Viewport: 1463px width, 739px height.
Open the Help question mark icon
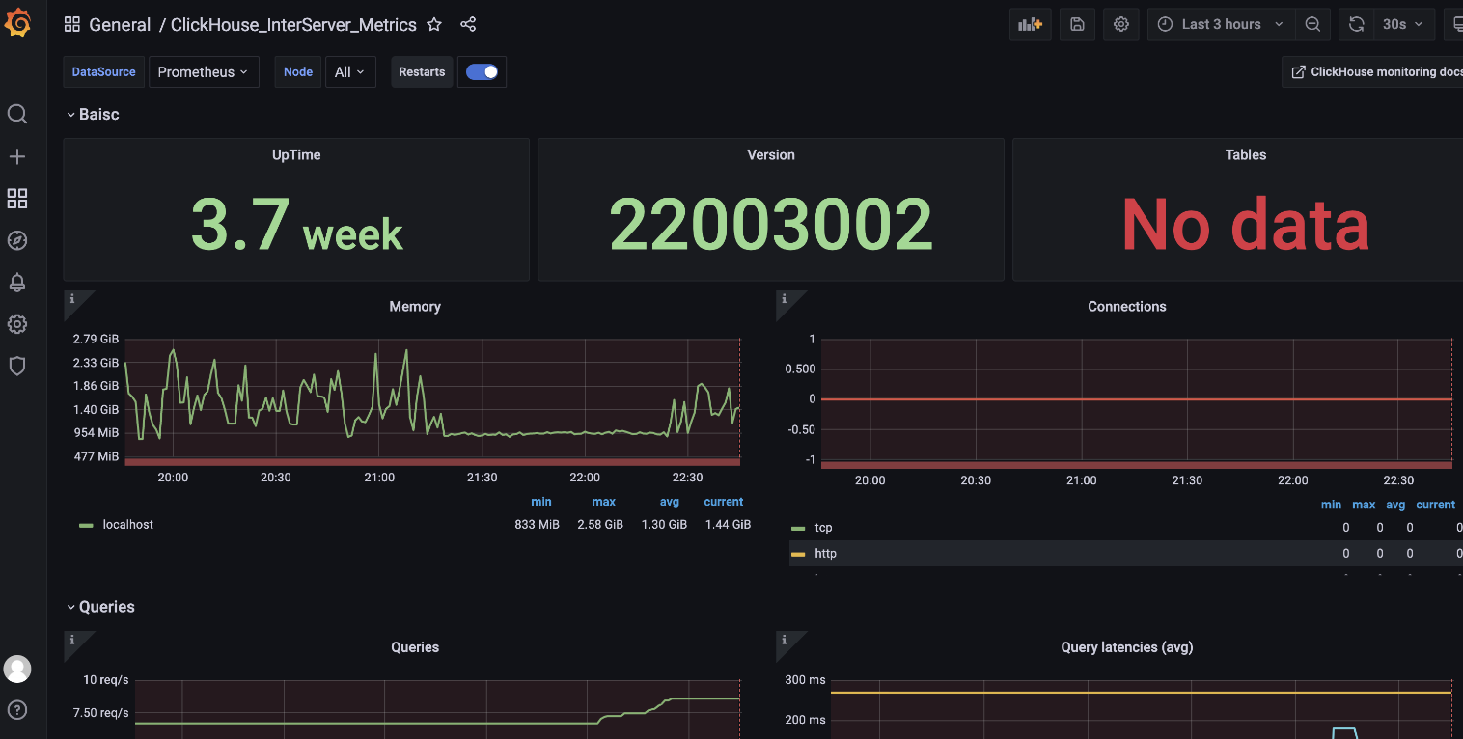pyautogui.click(x=17, y=710)
